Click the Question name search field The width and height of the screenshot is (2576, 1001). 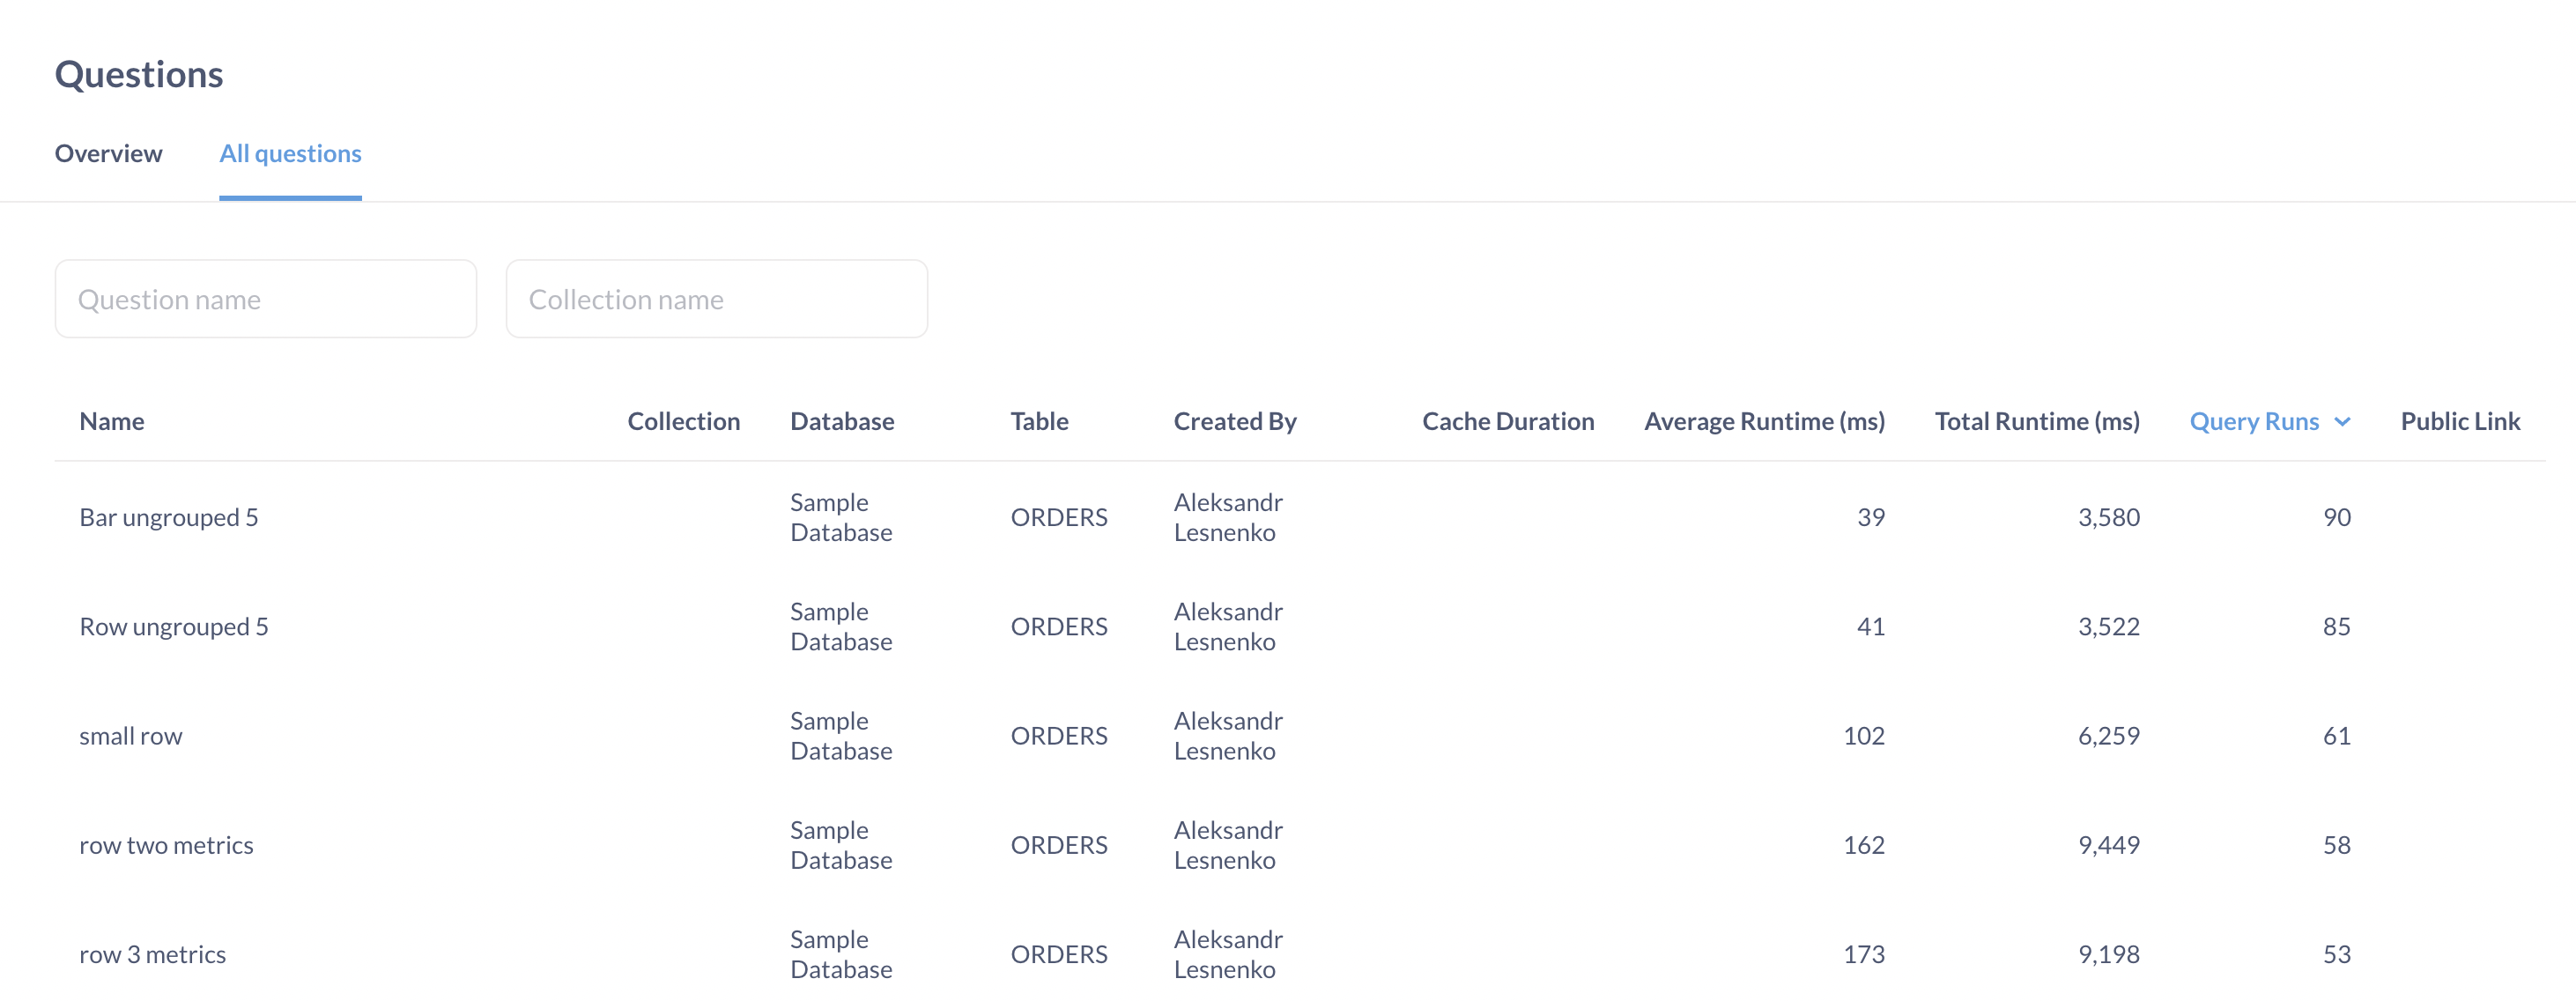tap(265, 298)
